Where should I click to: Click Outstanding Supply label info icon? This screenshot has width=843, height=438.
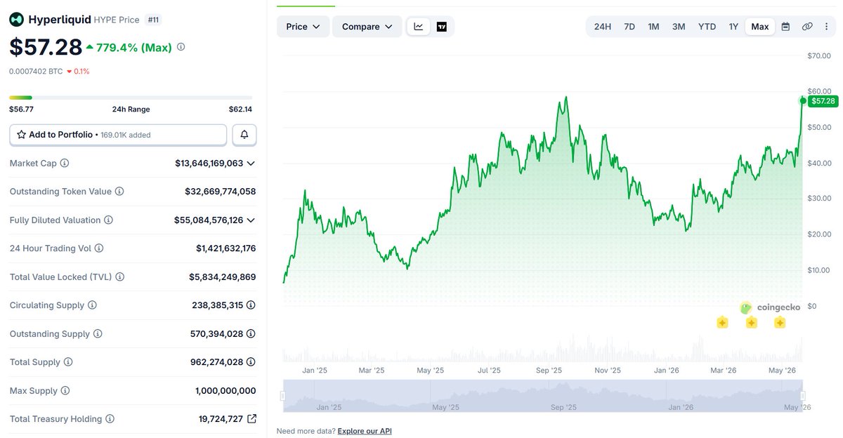pos(98,334)
